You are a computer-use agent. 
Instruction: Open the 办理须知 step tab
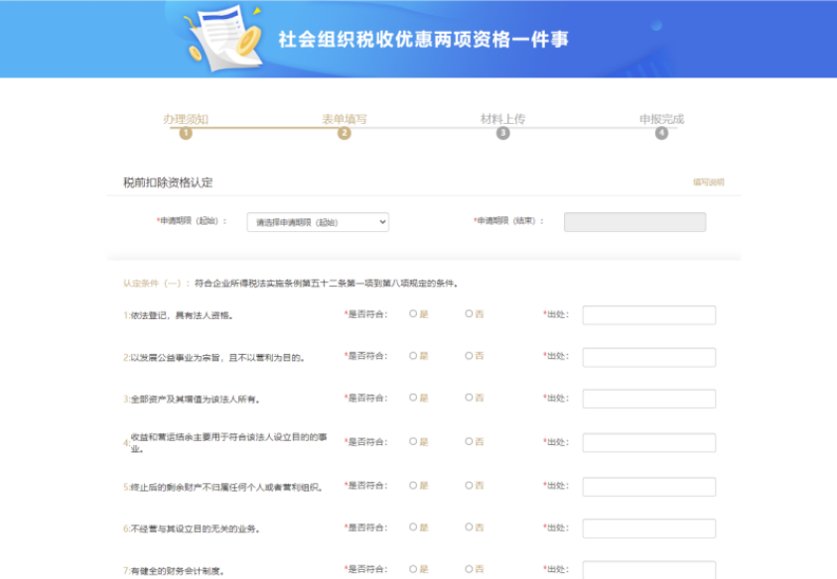[x=186, y=119]
